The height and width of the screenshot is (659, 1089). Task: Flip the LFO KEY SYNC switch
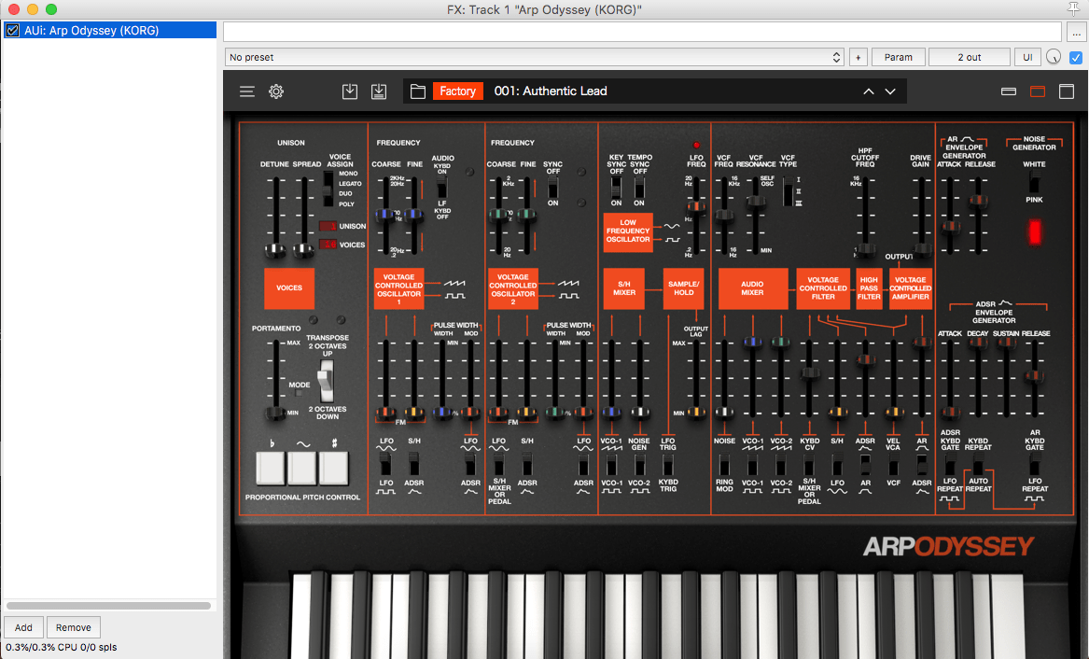pos(616,187)
